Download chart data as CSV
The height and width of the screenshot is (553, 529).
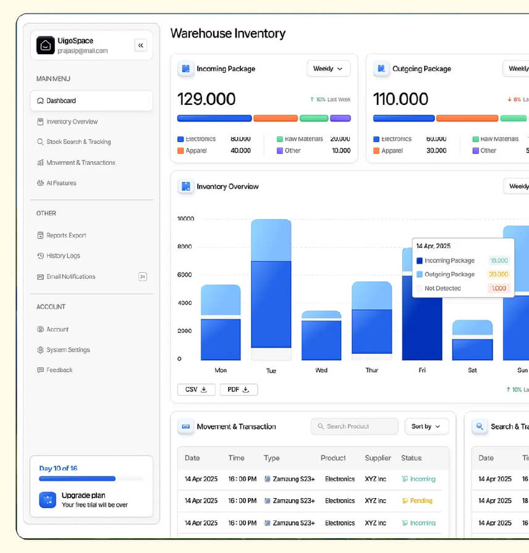[196, 389]
